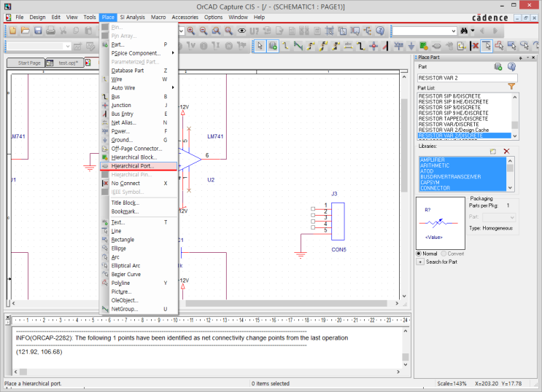Click the Open folder toolbar icon
Image resolution: width=542 pixels, height=392 pixels.
[x=26, y=31]
